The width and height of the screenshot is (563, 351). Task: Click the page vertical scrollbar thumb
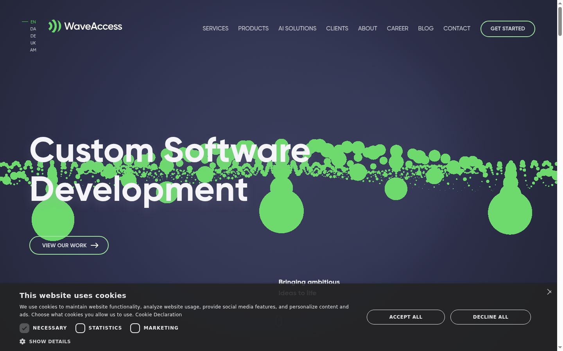pos(560,21)
